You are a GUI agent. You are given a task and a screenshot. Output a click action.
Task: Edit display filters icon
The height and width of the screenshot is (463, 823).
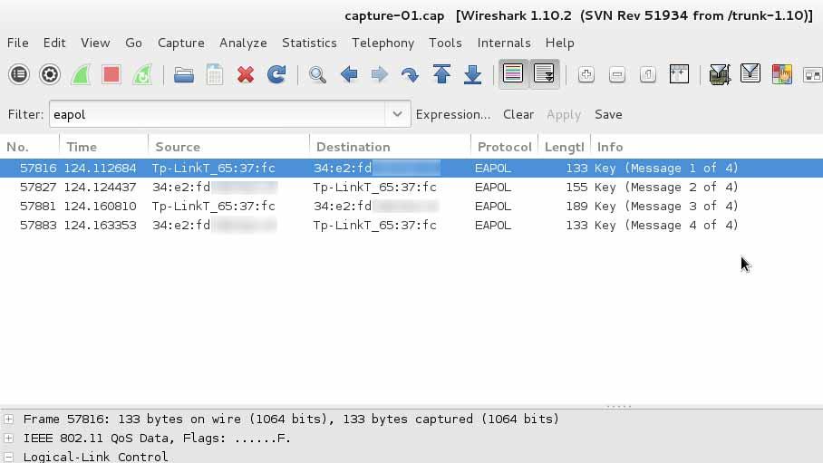750,73
